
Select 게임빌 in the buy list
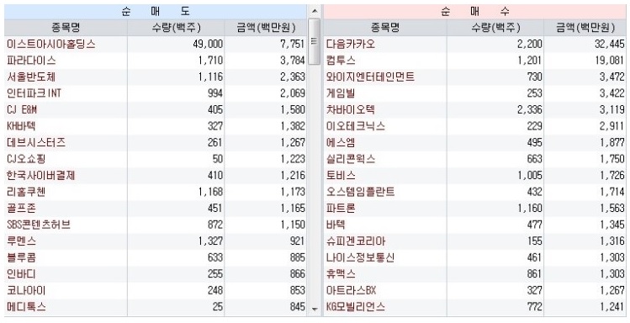click(341, 93)
